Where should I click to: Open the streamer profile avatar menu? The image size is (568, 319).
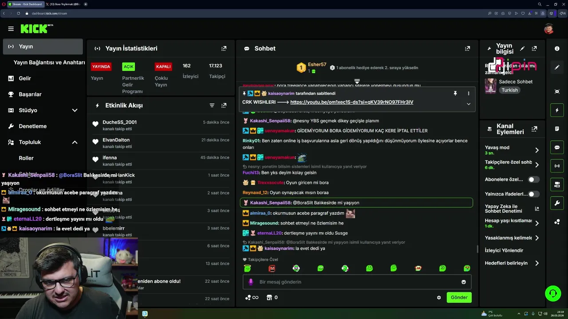pyautogui.click(x=549, y=29)
